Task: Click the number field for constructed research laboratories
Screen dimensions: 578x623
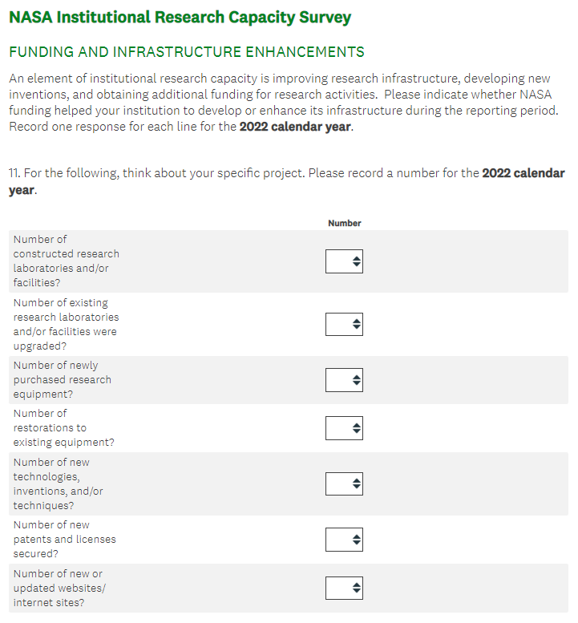Action: pos(339,261)
